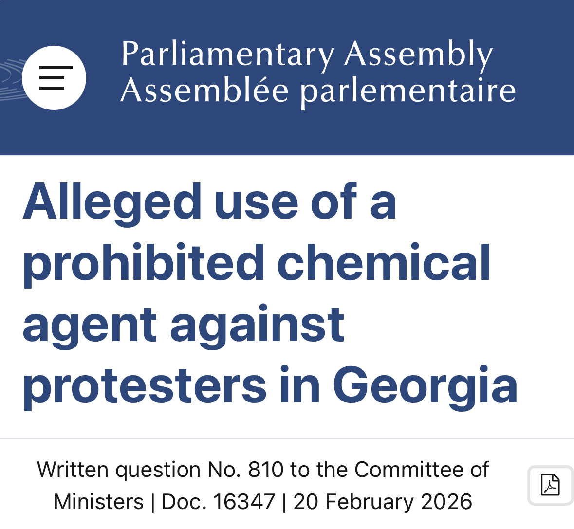Open the hamburger navigation menu

(x=54, y=78)
